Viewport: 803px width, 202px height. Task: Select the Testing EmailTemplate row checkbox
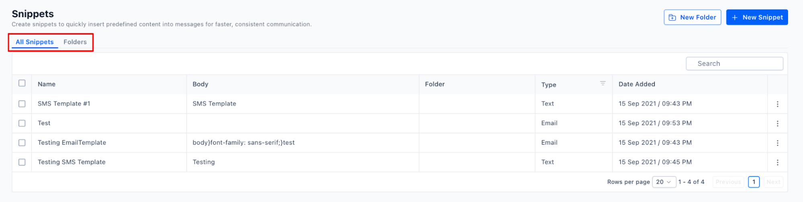pyautogui.click(x=22, y=143)
